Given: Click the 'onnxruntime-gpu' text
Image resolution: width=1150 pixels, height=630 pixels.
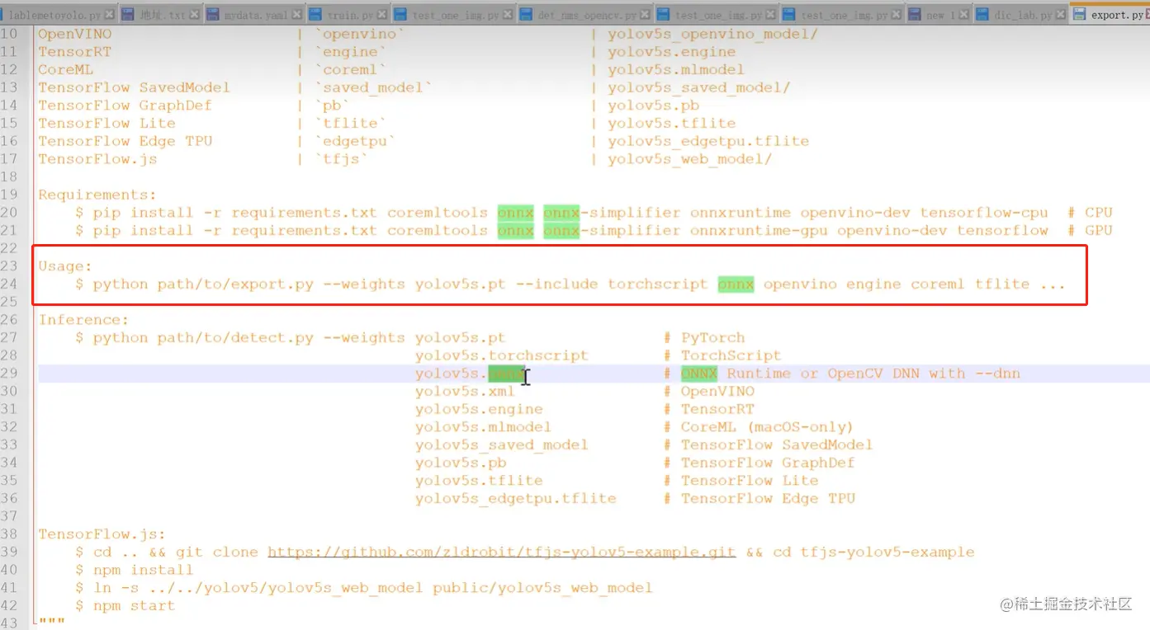Looking at the screenshot, I should coord(759,231).
